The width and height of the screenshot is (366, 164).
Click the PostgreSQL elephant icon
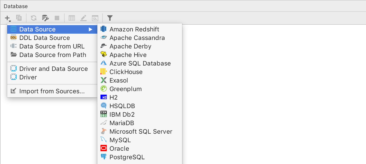[104, 157]
